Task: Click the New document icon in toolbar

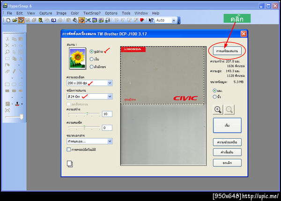Action: [x=8, y=20]
